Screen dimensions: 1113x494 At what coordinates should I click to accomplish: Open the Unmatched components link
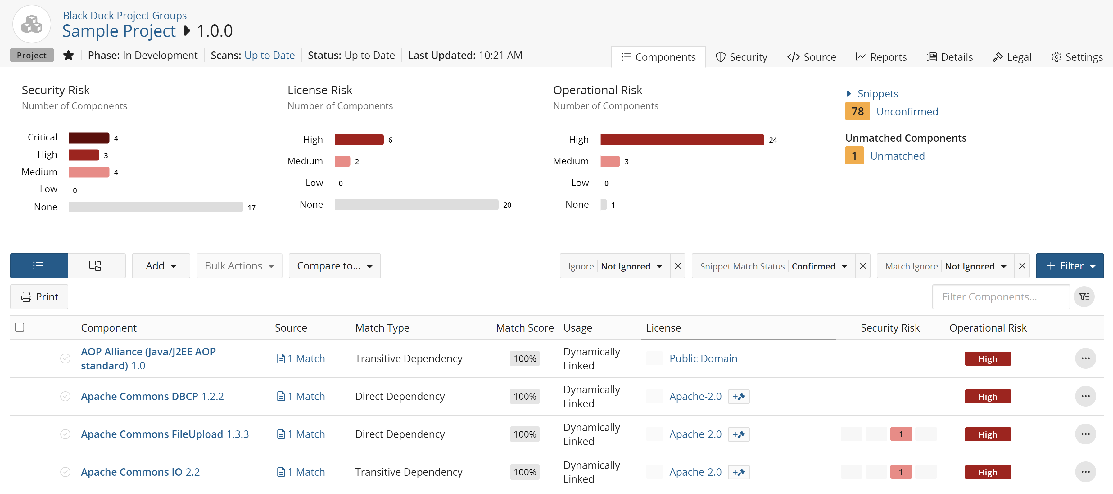(x=898, y=156)
